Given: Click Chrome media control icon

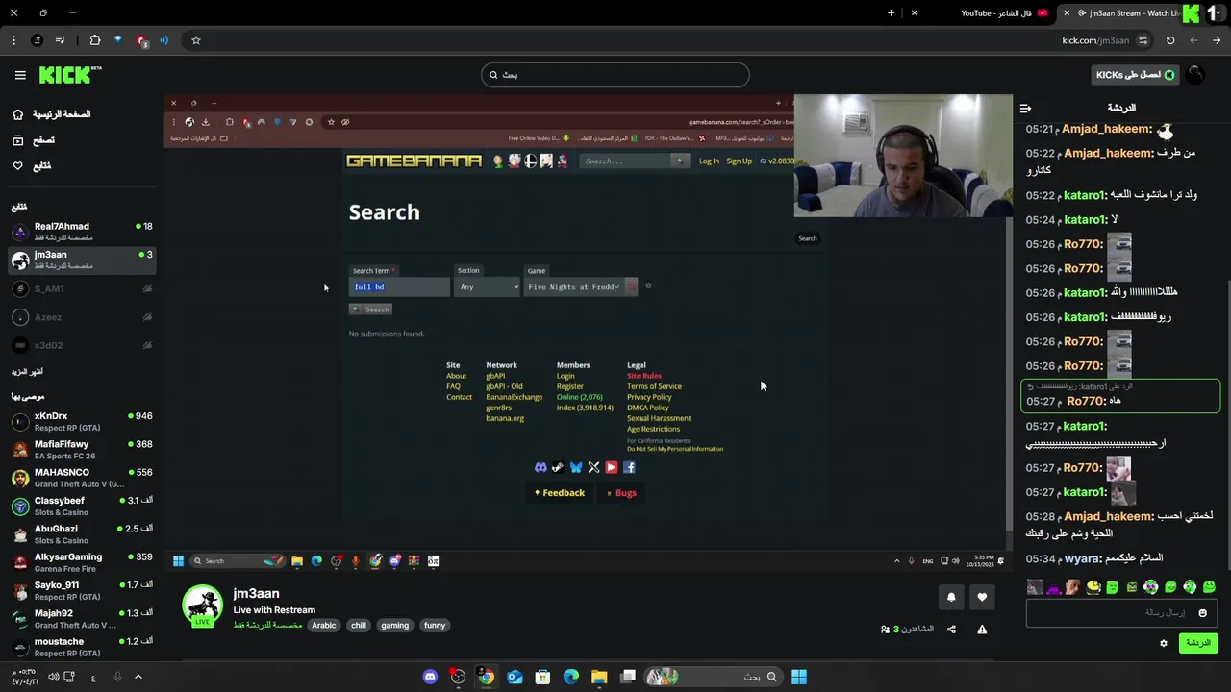Looking at the screenshot, I should [x=61, y=40].
